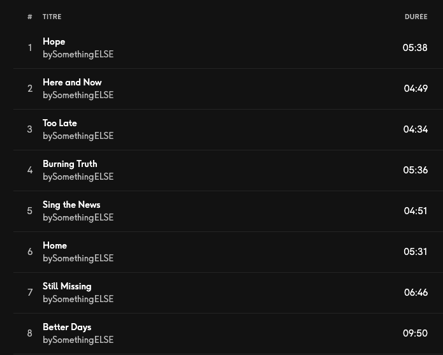Image resolution: width=443 pixels, height=355 pixels.
Task: Open the track Too Late
Action: (x=60, y=123)
